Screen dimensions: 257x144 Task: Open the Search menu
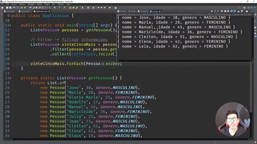pyautogui.click(x=39, y=4)
